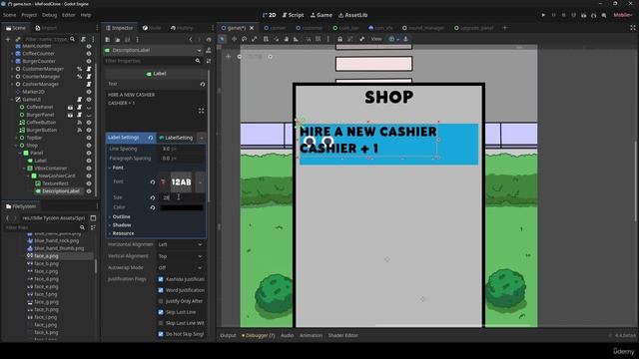Viewport: 639px width, 359px height.
Task: Click the signal icon on BurgerButton
Action: pos(80,130)
